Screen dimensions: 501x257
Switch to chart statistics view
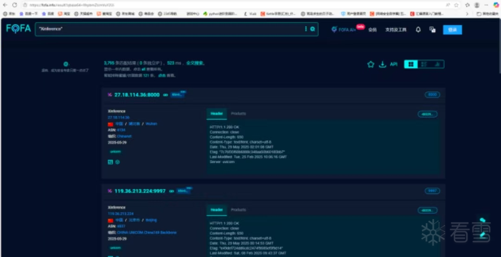tap(437, 64)
